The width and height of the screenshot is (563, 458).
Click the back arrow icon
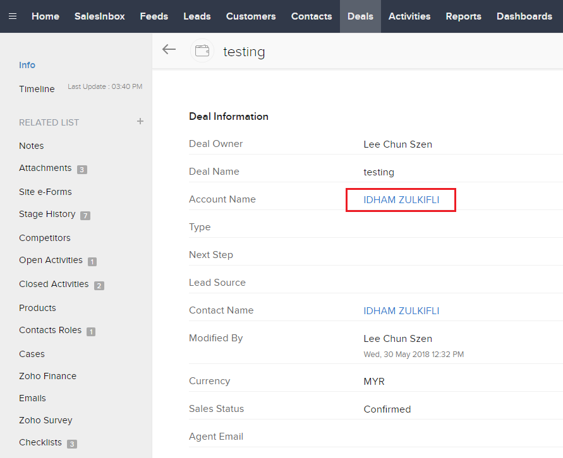(169, 50)
